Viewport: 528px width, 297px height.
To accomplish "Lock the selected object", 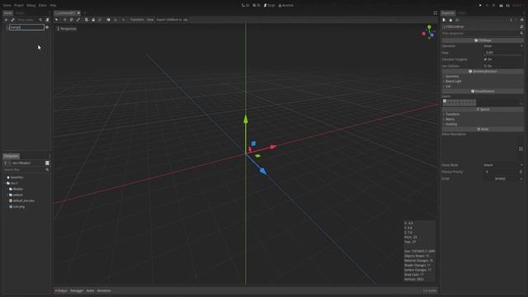I will coord(93,20).
